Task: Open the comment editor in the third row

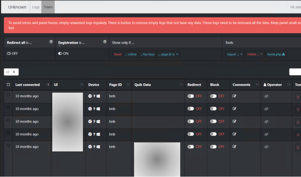Action: [234, 121]
